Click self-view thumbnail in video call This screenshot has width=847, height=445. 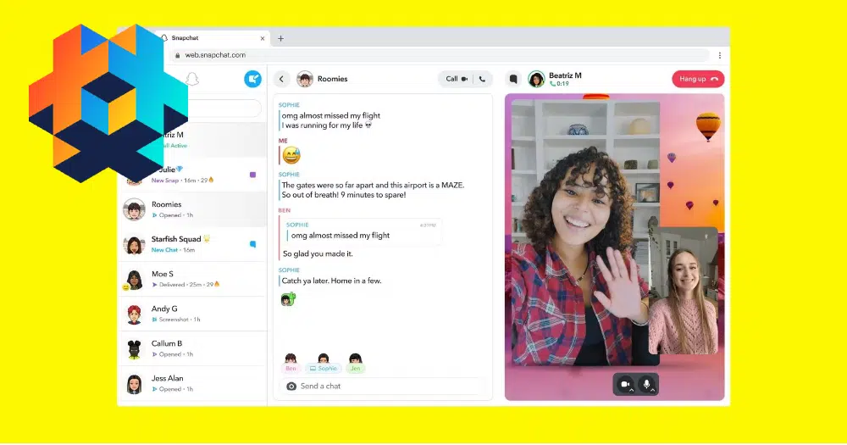[683, 292]
